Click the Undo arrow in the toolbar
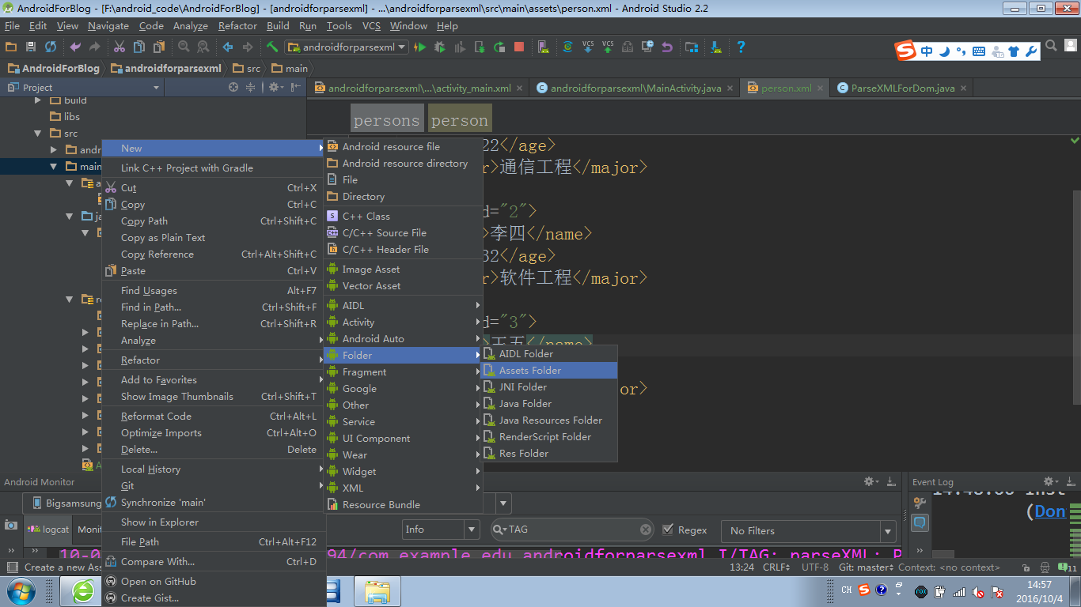 pos(75,47)
